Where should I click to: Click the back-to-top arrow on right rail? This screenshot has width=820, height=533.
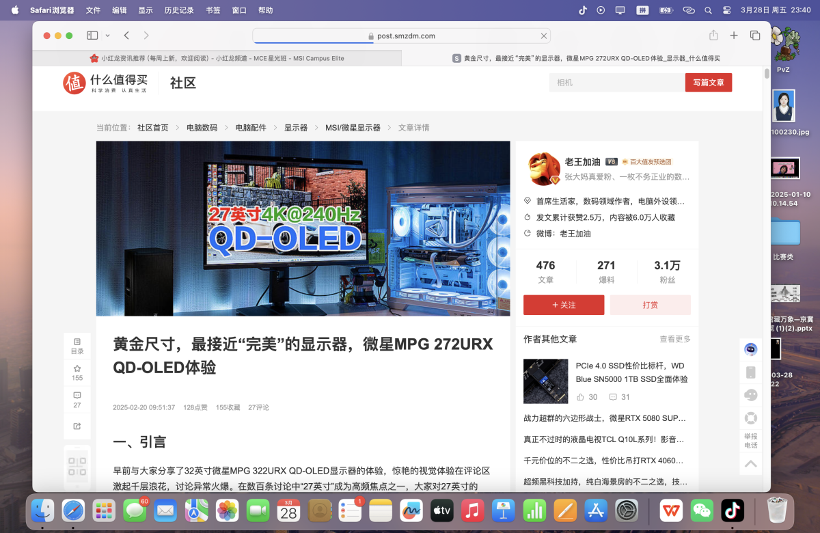[751, 464]
